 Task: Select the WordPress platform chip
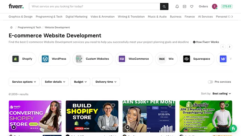tap(54, 59)
